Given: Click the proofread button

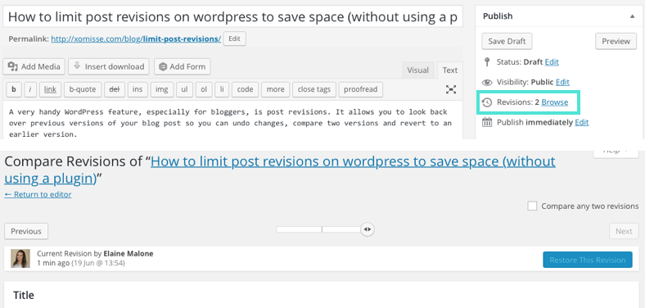Looking at the screenshot, I should point(361,89).
